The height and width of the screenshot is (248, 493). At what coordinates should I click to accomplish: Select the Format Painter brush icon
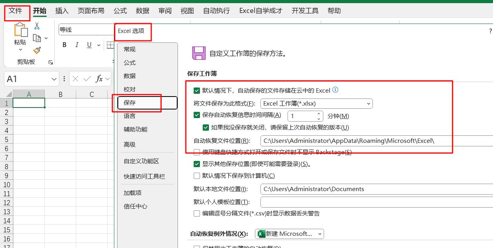(37, 50)
